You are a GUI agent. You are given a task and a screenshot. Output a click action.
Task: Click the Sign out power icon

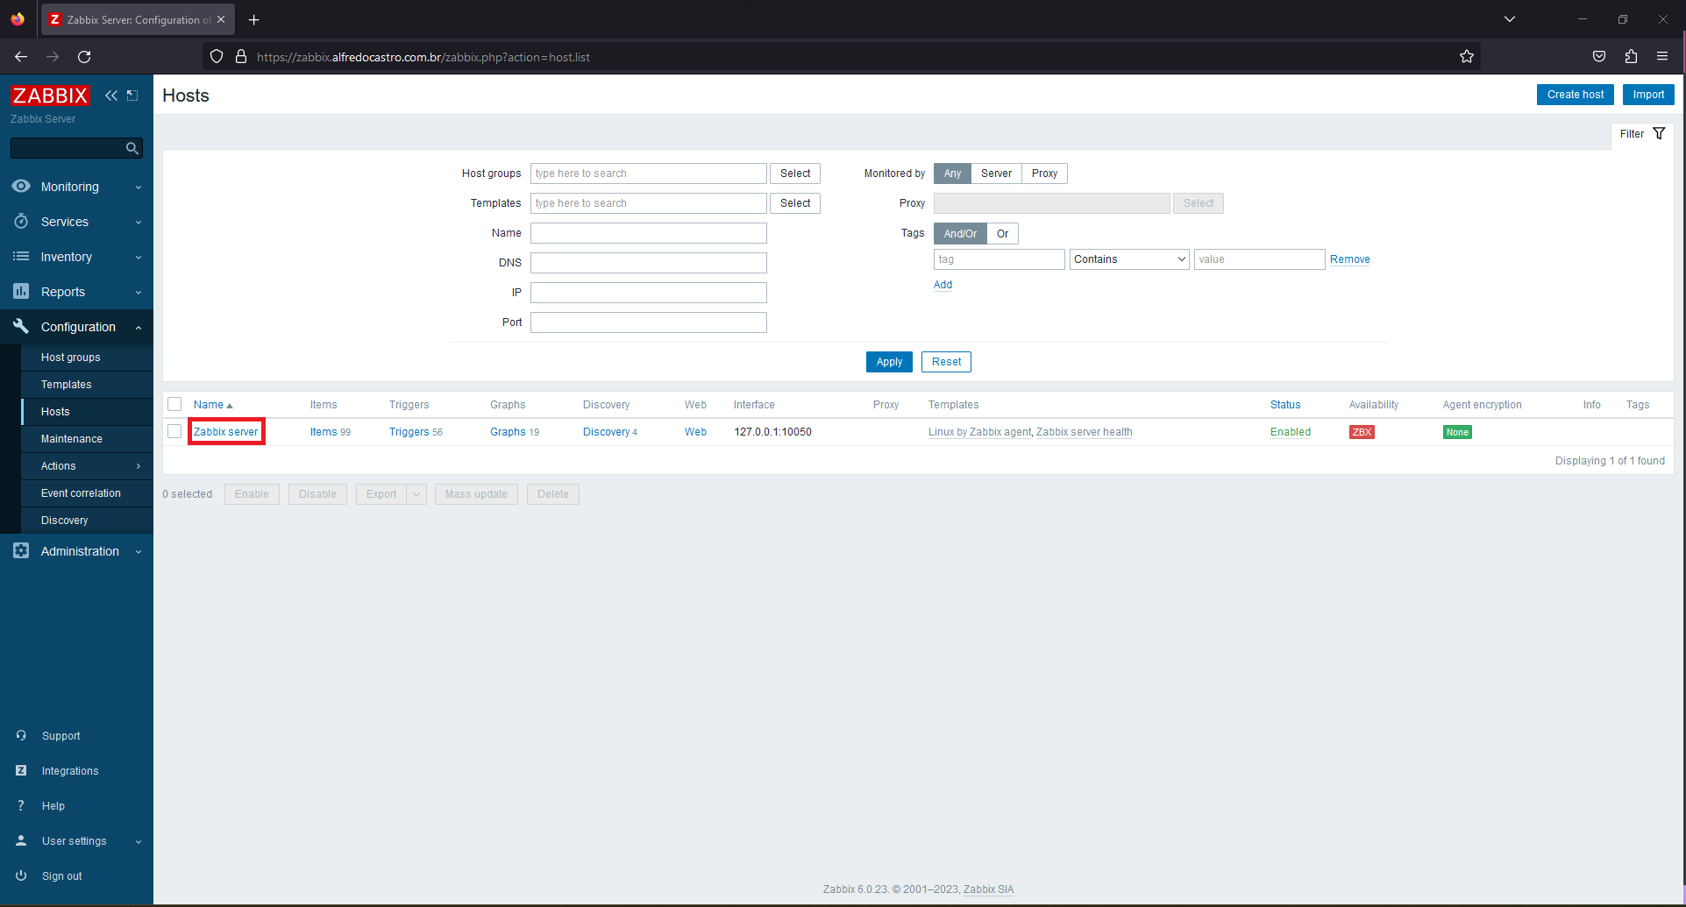(x=21, y=875)
